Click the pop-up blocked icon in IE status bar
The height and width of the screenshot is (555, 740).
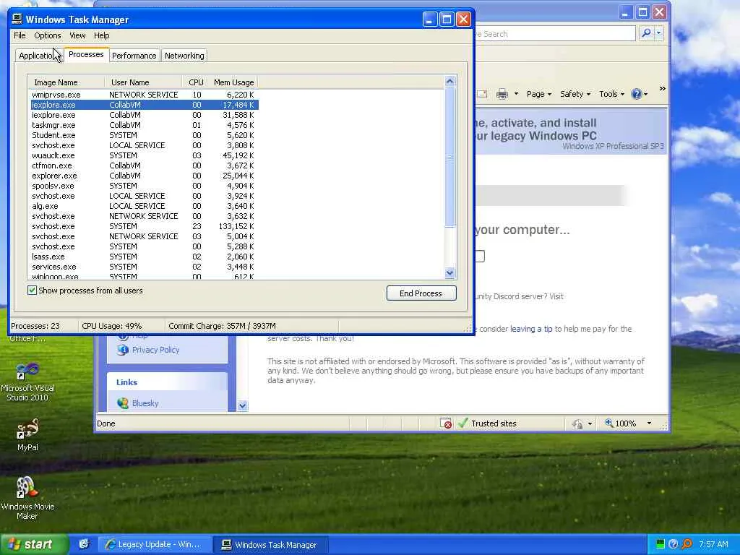pos(446,423)
